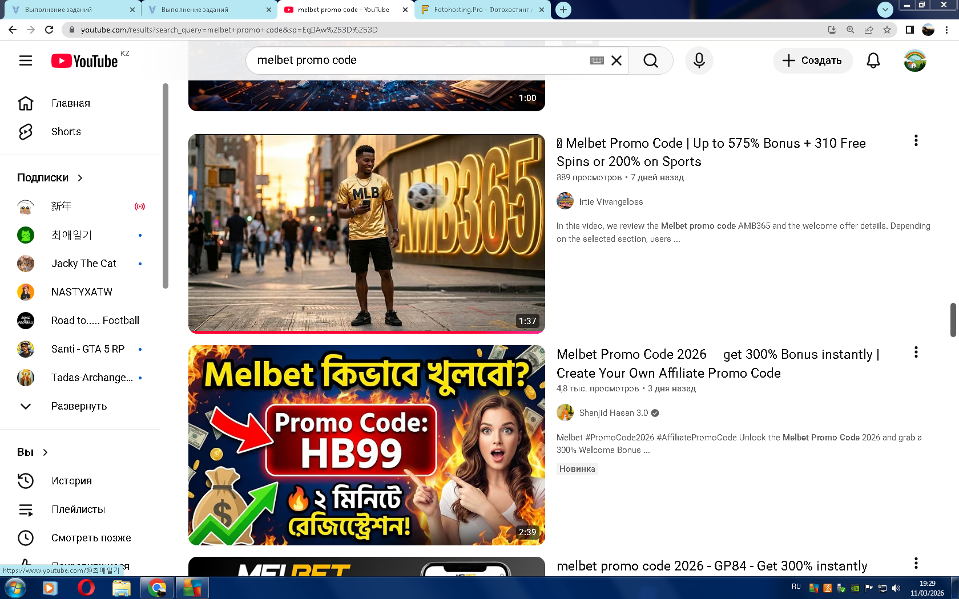Open more options for GP84 video
Viewport: 959px width, 599px height.
click(916, 564)
